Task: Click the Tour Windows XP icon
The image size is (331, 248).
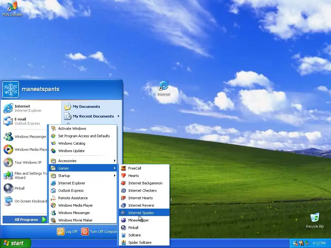Action: coord(8,162)
